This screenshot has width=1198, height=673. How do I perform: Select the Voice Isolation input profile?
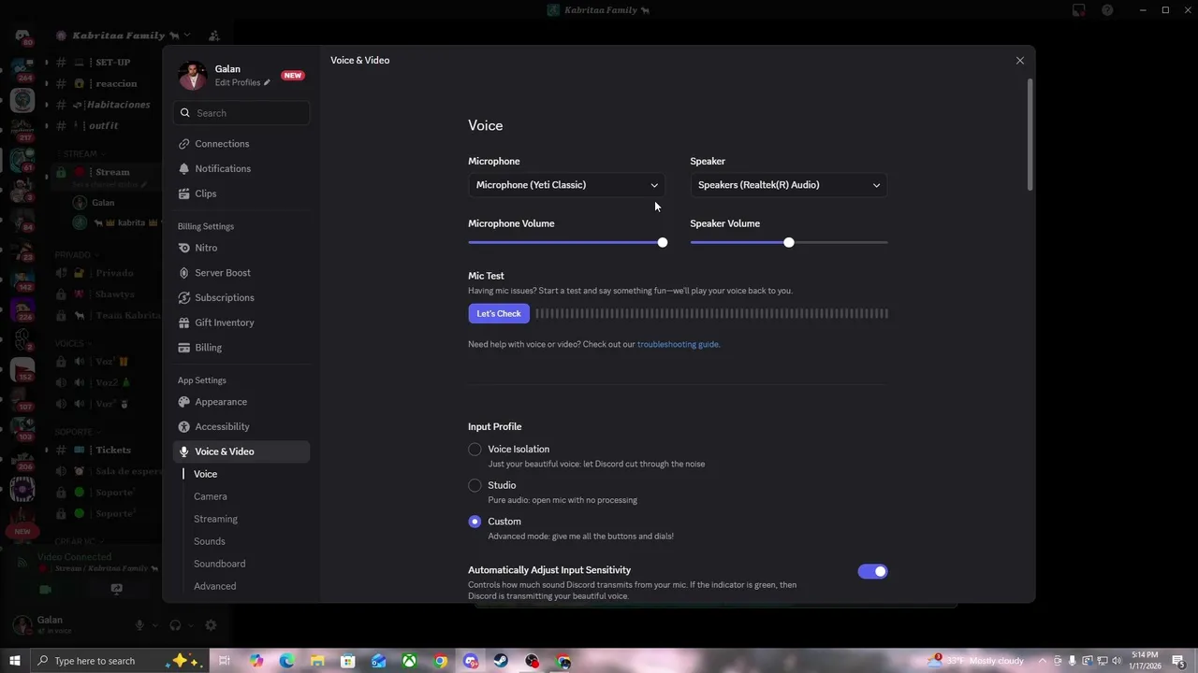pyautogui.click(x=475, y=450)
